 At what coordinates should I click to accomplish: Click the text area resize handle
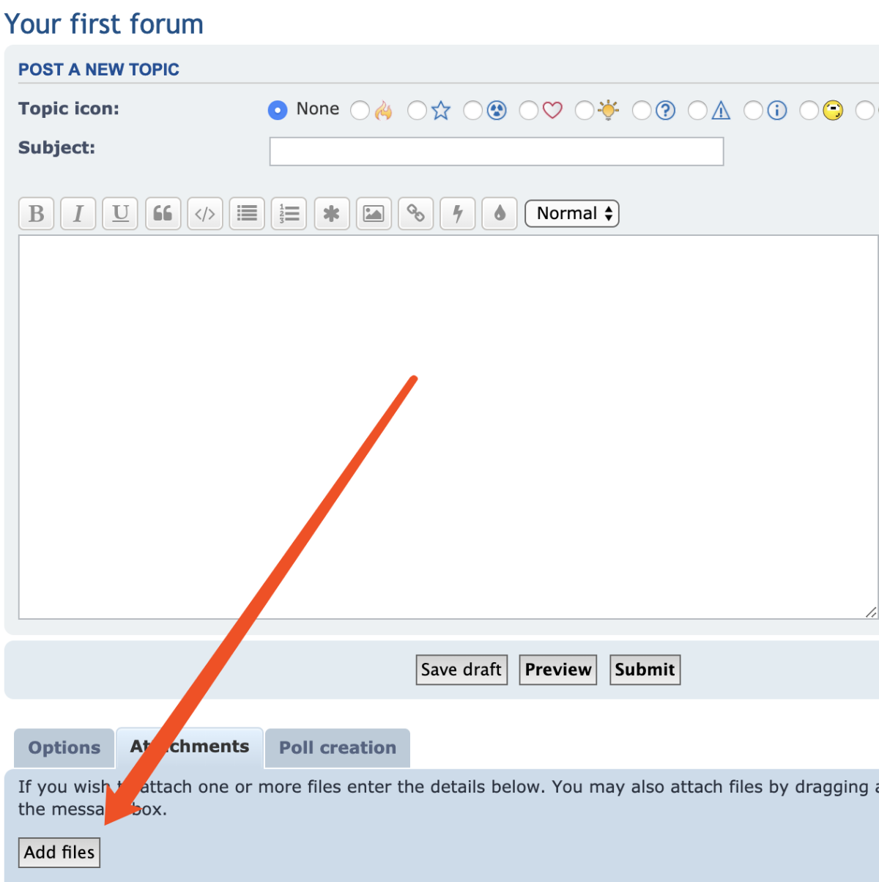[x=870, y=612]
